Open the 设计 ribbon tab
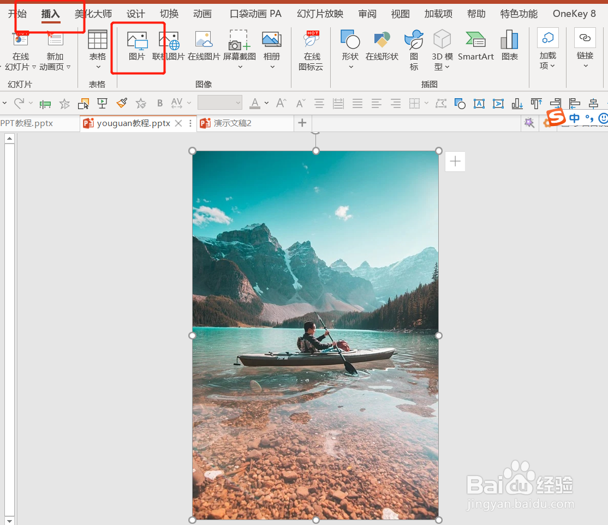Image resolution: width=608 pixels, height=525 pixels. (136, 14)
